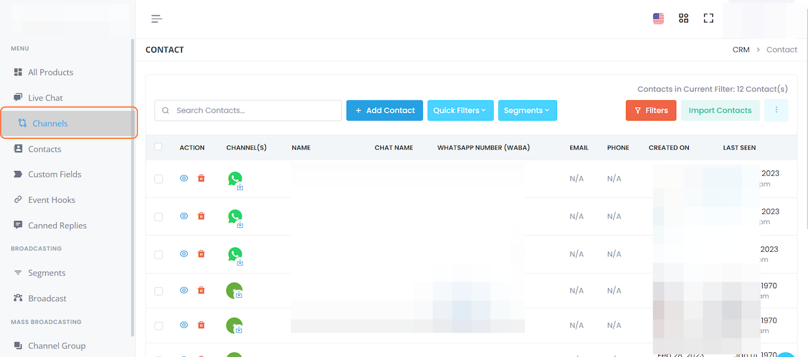The height and width of the screenshot is (357, 808).
Task: Delete second contact with trash icon
Action: click(x=201, y=216)
